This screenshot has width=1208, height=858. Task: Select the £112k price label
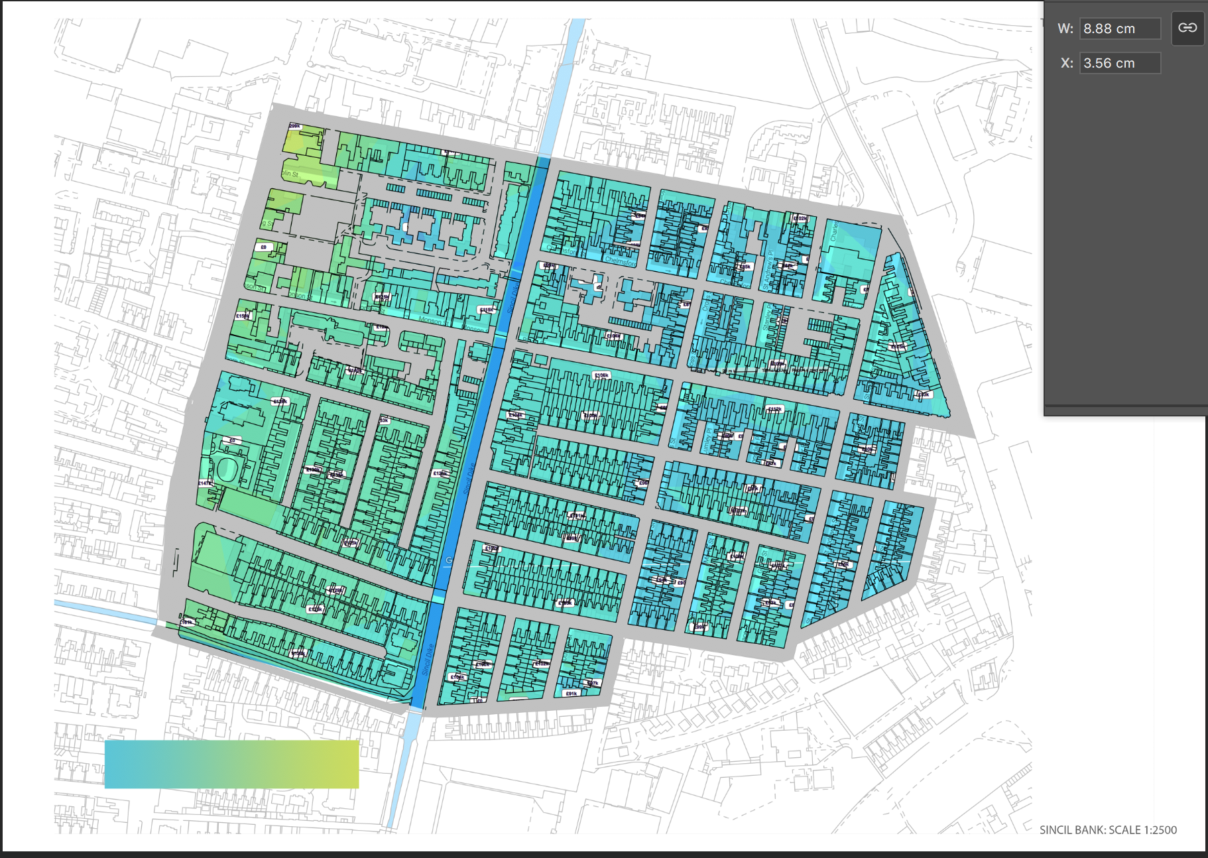(x=774, y=409)
